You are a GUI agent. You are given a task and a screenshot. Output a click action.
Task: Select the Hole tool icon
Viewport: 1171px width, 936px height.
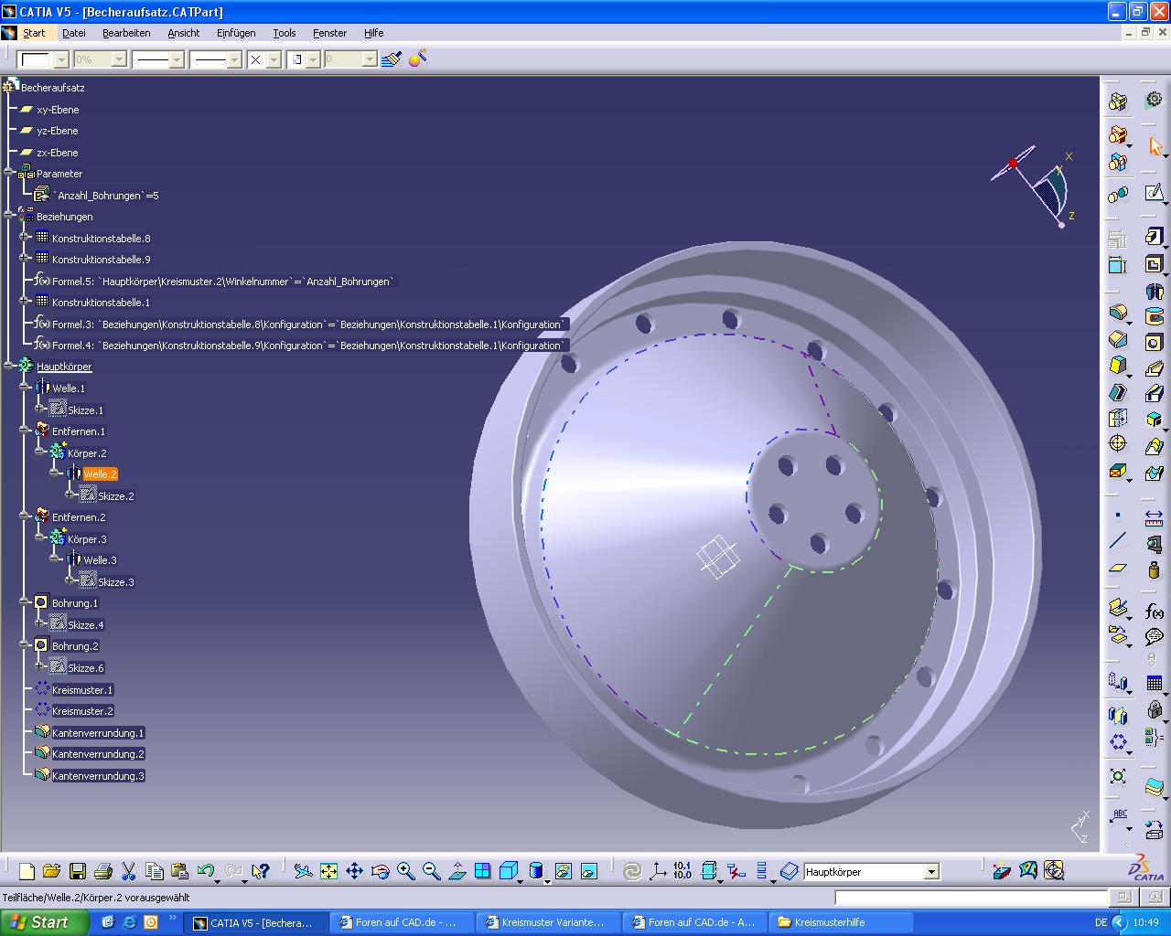coord(1154,343)
